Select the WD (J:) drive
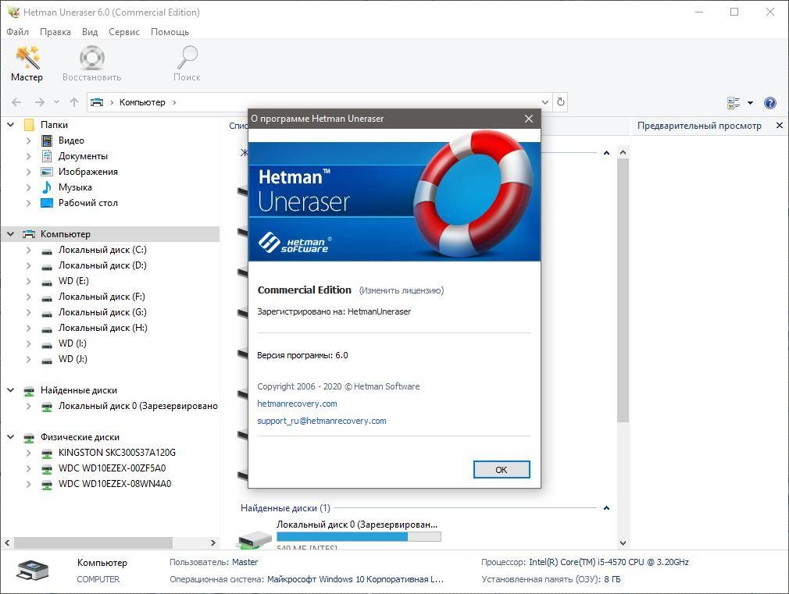This screenshot has height=594, width=789. pyautogui.click(x=73, y=358)
